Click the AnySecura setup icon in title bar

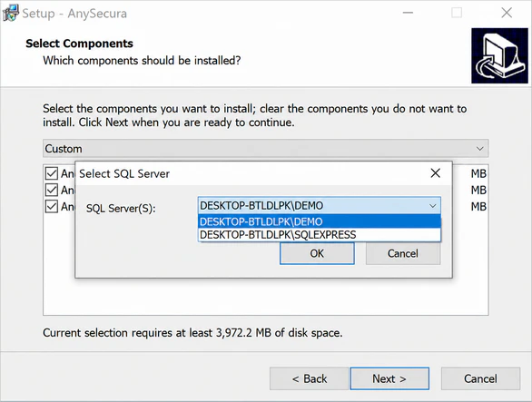tap(11, 13)
